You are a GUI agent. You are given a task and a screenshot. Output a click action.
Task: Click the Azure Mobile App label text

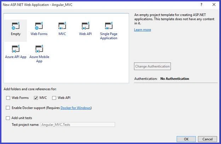click(x=39, y=59)
